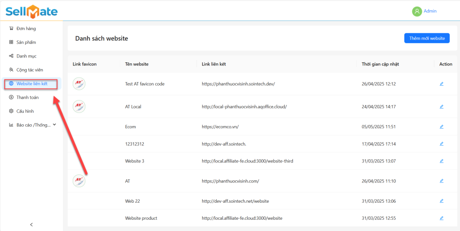Click edit icon for Website product row
460x231 pixels.
(x=442, y=218)
